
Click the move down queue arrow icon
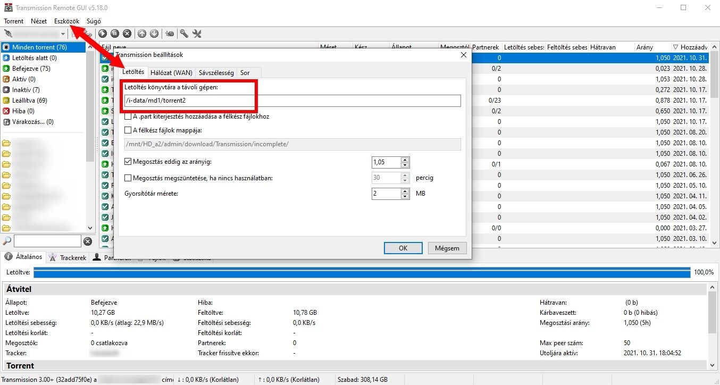tap(154, 34)
